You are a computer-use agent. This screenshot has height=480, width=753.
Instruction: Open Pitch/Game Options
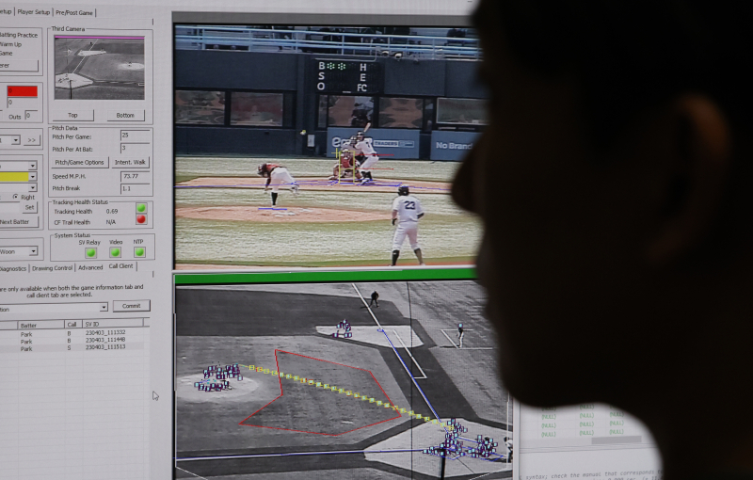click(79, 162)
